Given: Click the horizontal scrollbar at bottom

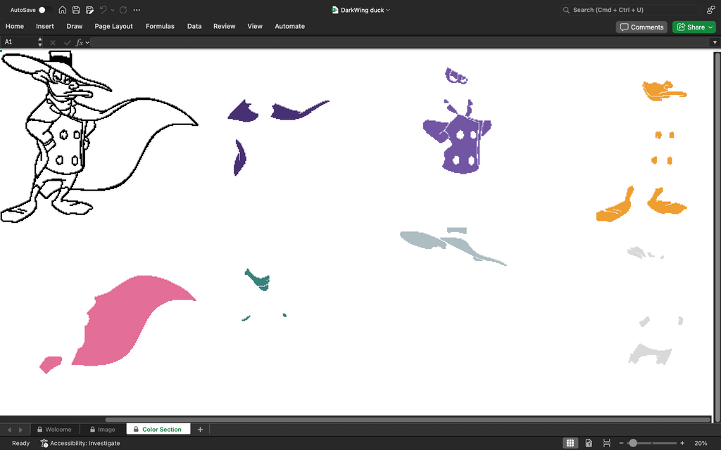Looking at the screenshot, I should coord(408,419).
